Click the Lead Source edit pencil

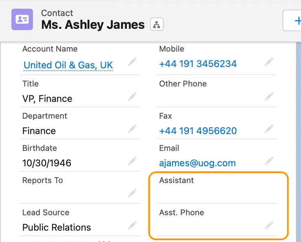coord(132,225)
